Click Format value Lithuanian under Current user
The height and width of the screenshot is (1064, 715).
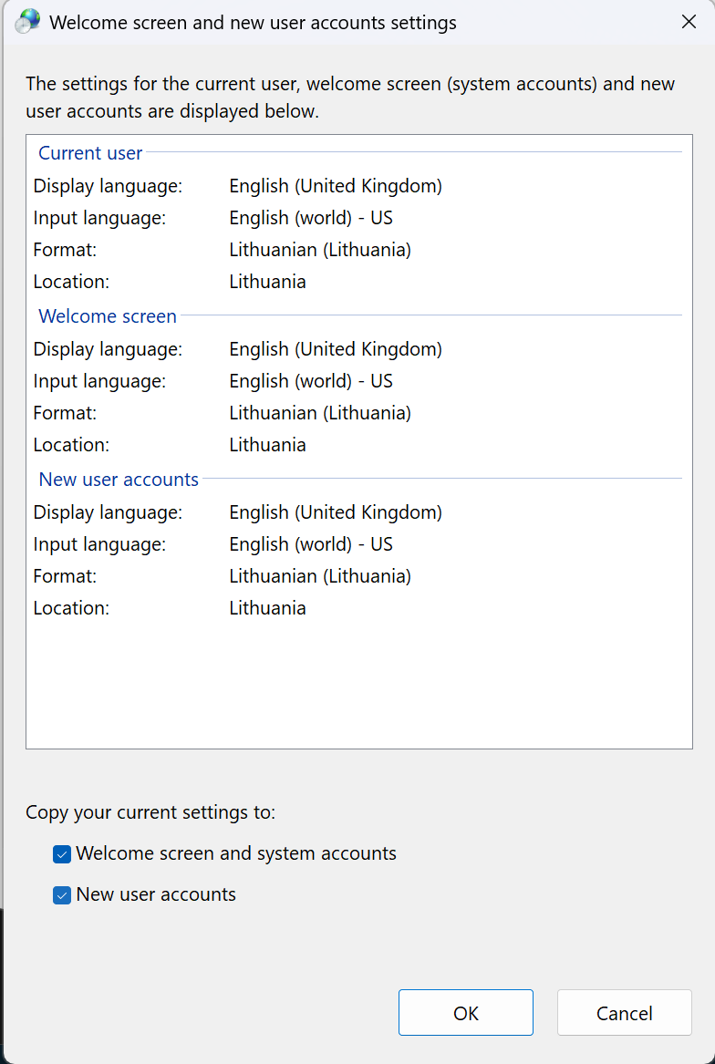pyautogui.click(x=320, y=250)
